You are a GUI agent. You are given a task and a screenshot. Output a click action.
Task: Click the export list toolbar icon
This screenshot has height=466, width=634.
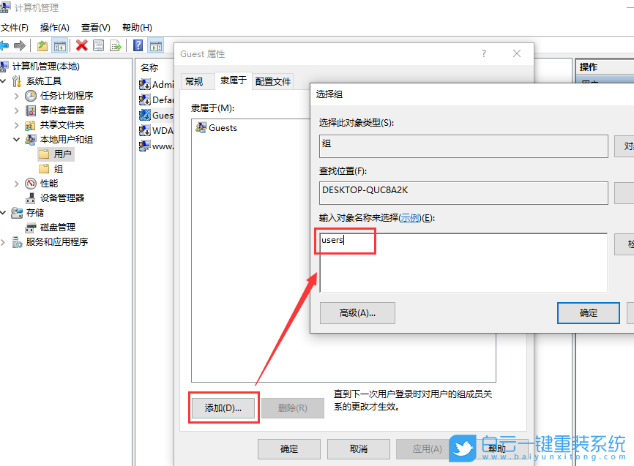click(115, 45)
